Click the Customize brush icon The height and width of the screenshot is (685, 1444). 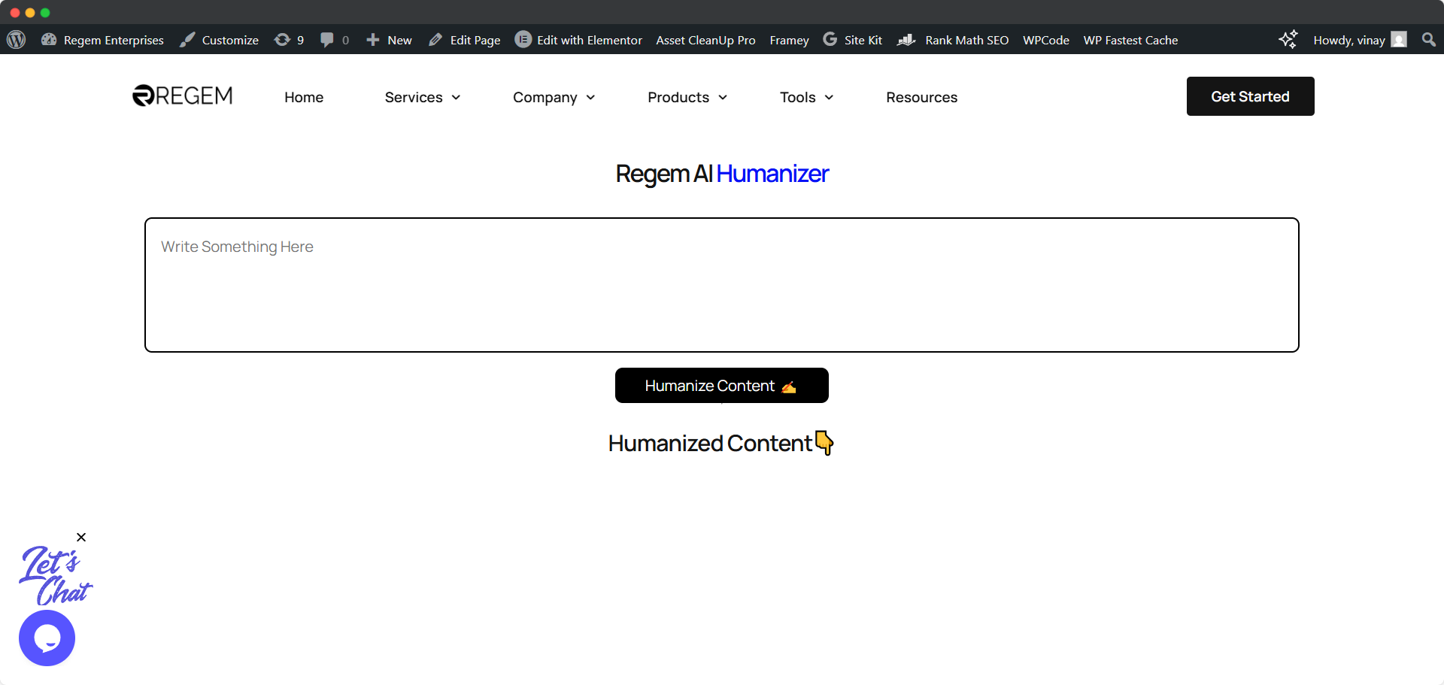pos(187,40)
